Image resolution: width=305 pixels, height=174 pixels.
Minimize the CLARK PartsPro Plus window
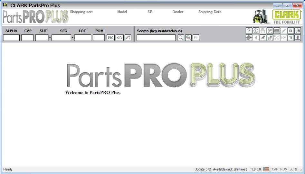(x=278, y=5)
